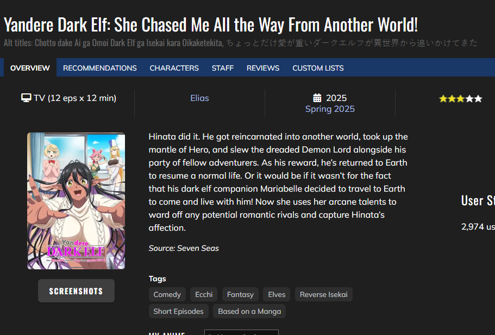Viewport: 495px width, 335px height.
Task: Click the Screenshots button
Action: coord(76,291)
